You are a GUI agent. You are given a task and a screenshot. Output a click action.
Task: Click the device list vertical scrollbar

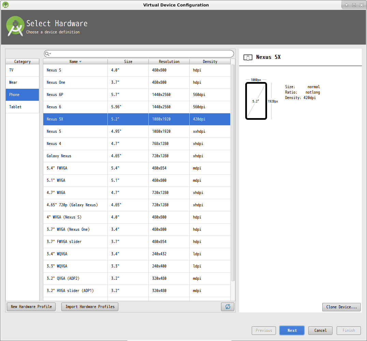tap(233, 170)
